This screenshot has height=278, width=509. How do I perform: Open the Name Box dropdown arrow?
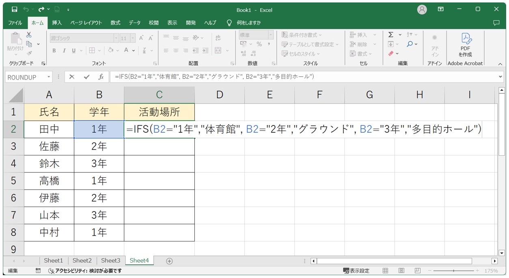point(49,77)
